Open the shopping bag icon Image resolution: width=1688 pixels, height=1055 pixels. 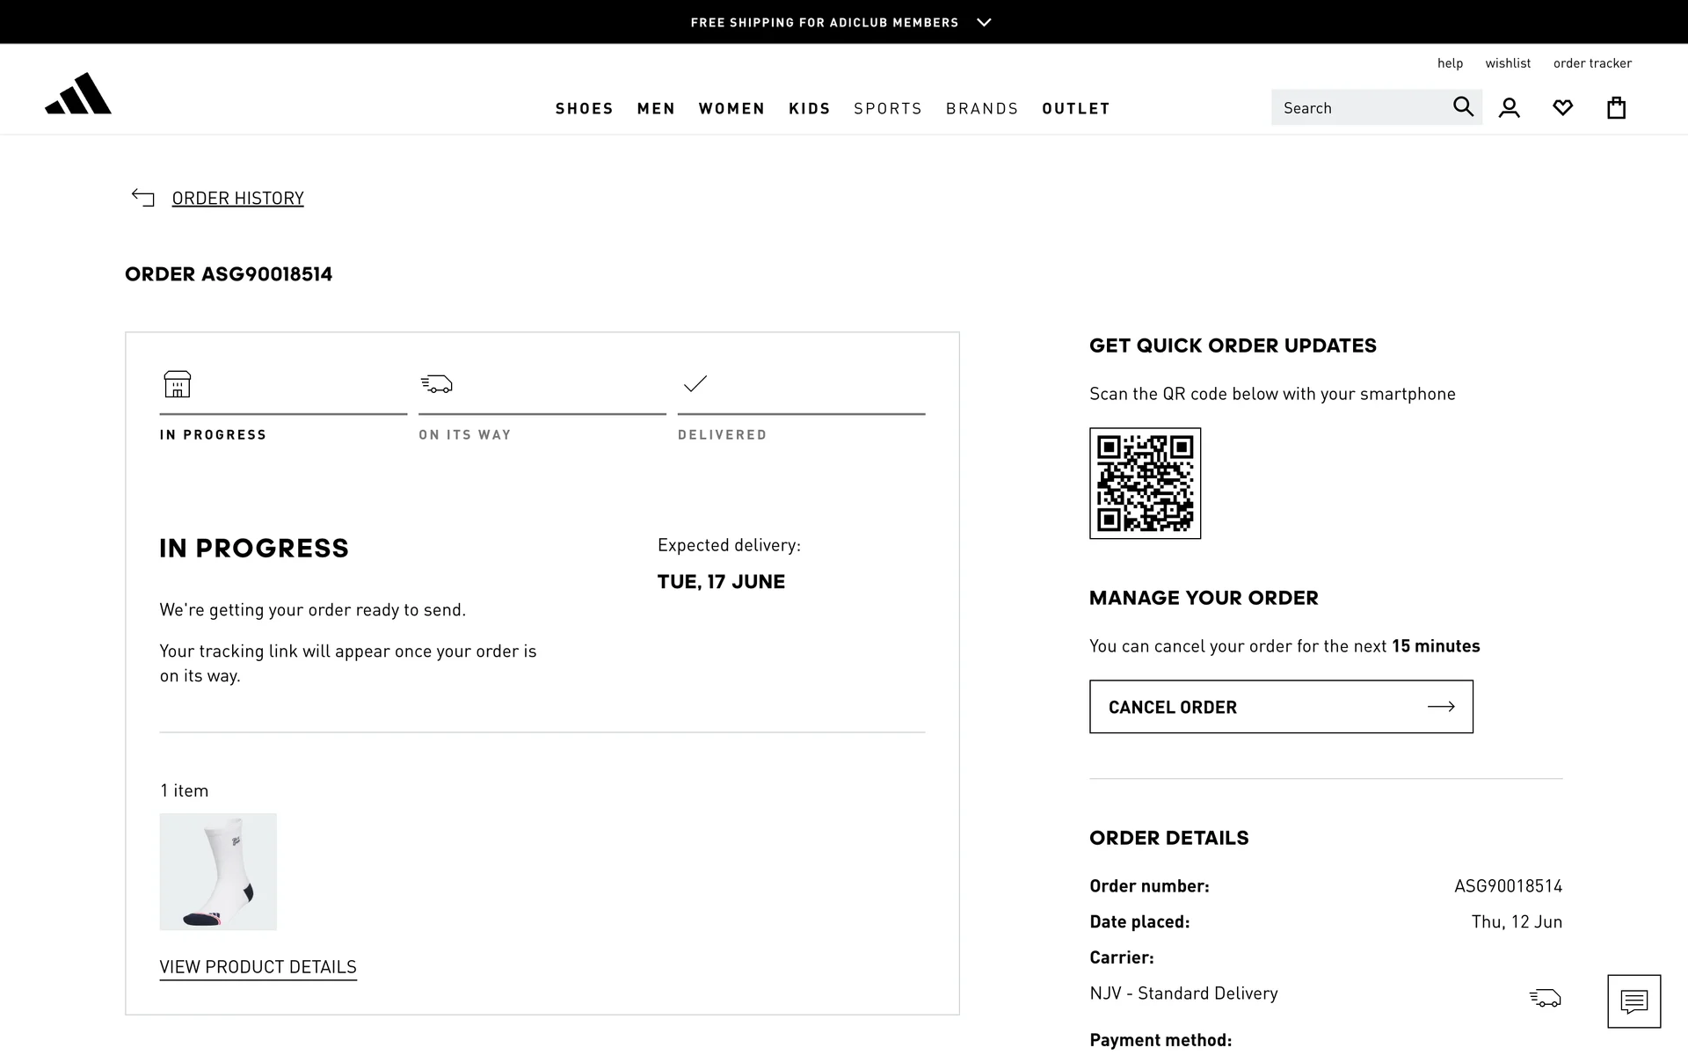pos(1616,108)
